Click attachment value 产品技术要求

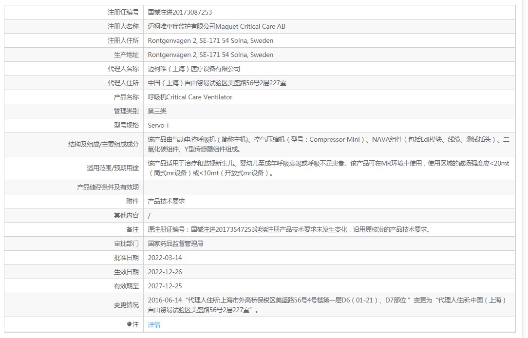pos(167,202)
